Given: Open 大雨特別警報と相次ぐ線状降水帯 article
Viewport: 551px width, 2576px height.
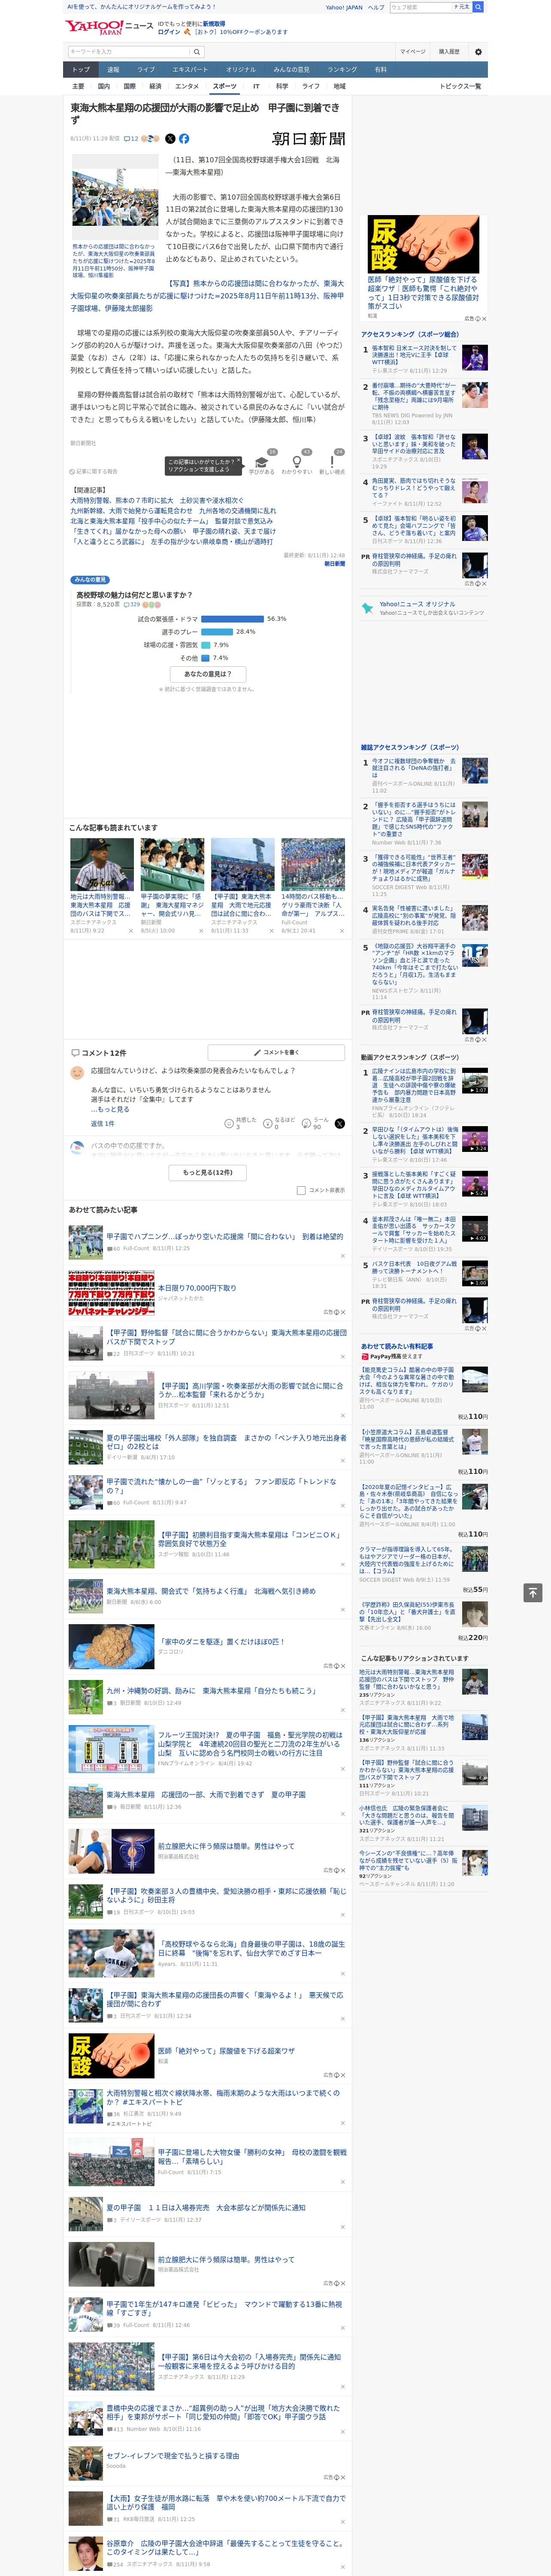Looking at the screenshot, I should point(224,2096).
